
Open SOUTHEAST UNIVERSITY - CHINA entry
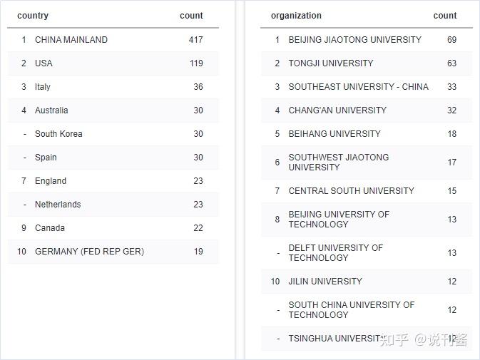coord(358,87)
